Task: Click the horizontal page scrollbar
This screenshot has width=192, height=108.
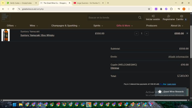Action: 95,100
